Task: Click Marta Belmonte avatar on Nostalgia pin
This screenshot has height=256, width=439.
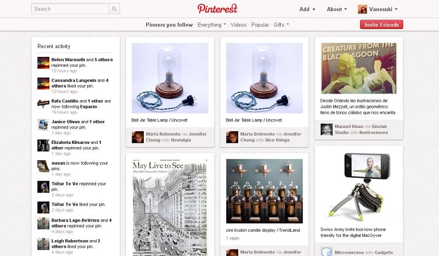Action: [138, 137]
